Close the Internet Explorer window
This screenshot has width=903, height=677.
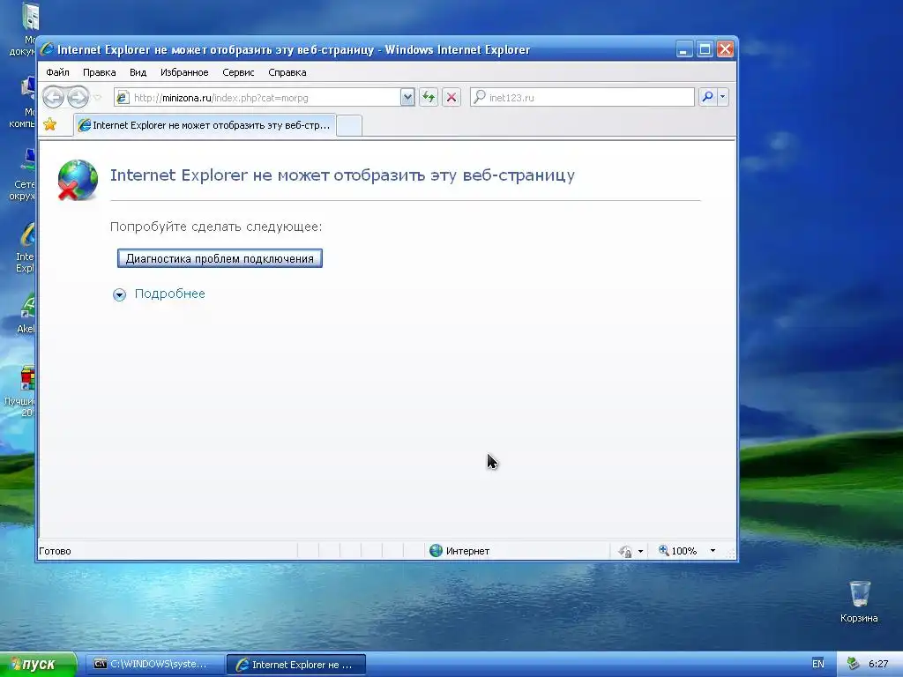pos(725,49)
